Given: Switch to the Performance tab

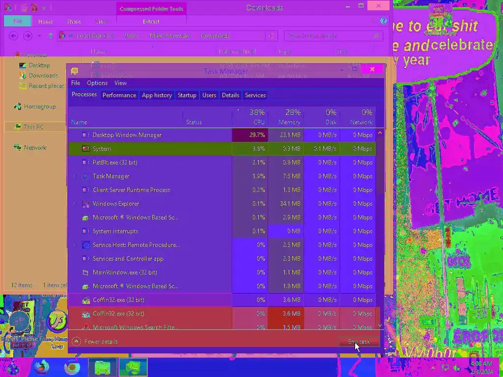Looking at the screenshot, I should [119, 95].
